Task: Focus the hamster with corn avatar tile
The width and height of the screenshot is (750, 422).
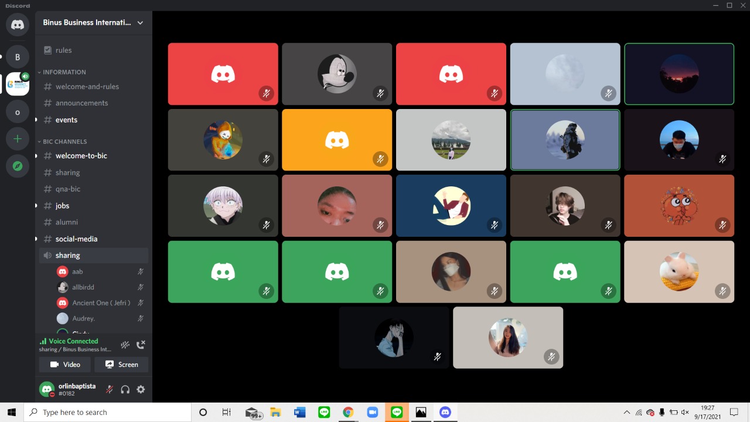Action: tap(679, 272)
